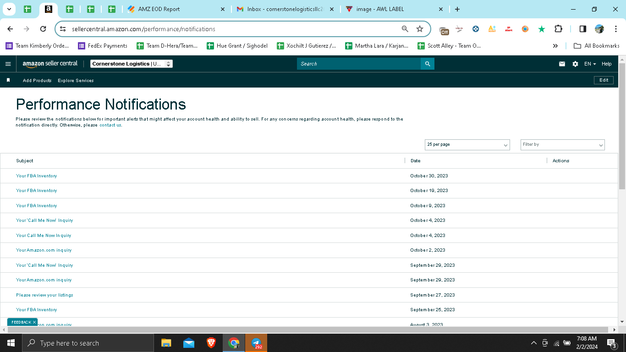This screenshot has height=352, width=626.
Task: Open a new browser tab with plus
Action: (457, 9)
